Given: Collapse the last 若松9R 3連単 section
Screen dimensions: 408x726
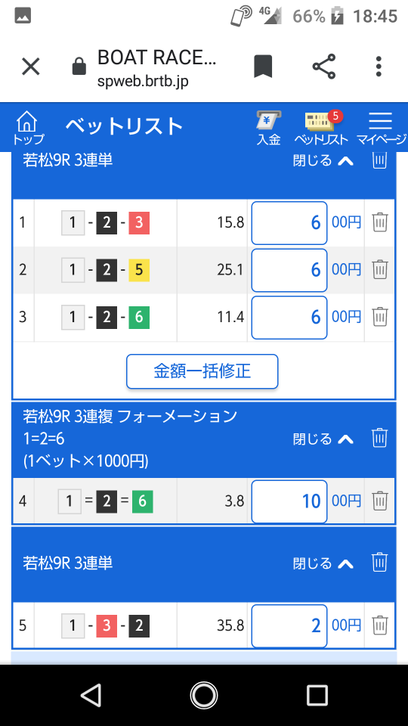Looking at the screenshot, I should pyautogui.click(x=323, y=563).
